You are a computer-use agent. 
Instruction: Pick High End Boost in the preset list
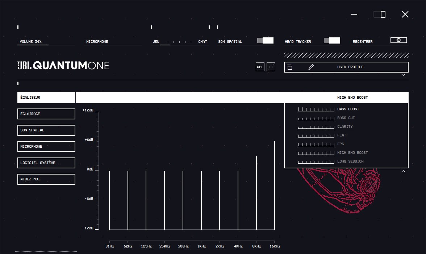click(346, 153)
